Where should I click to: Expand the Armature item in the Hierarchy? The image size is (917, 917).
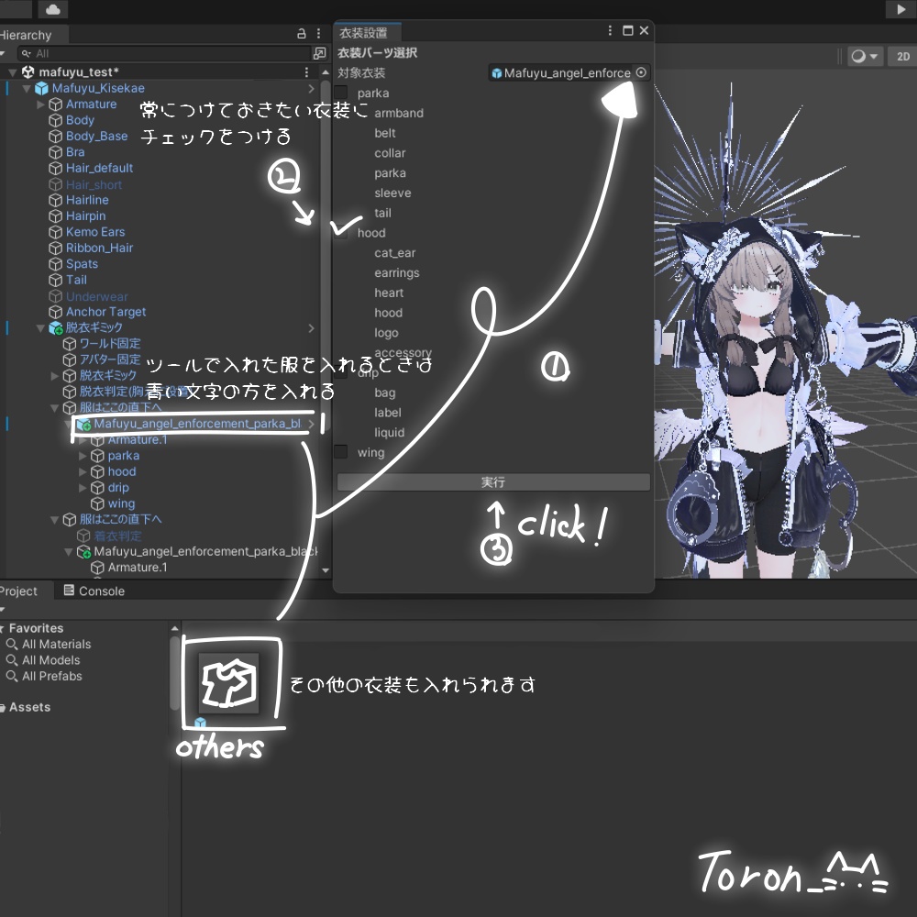[41, 104]
